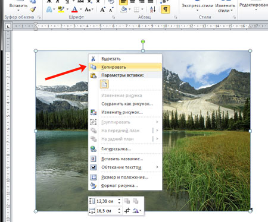Click the icon beside Формат рисунка
Image resolution: width=268 pixels, height=222 pixels.
point(94,186)
